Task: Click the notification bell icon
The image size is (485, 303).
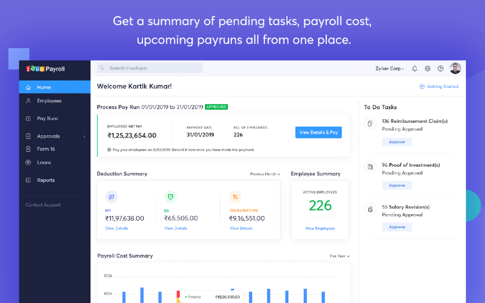Action: pos(414,68)
